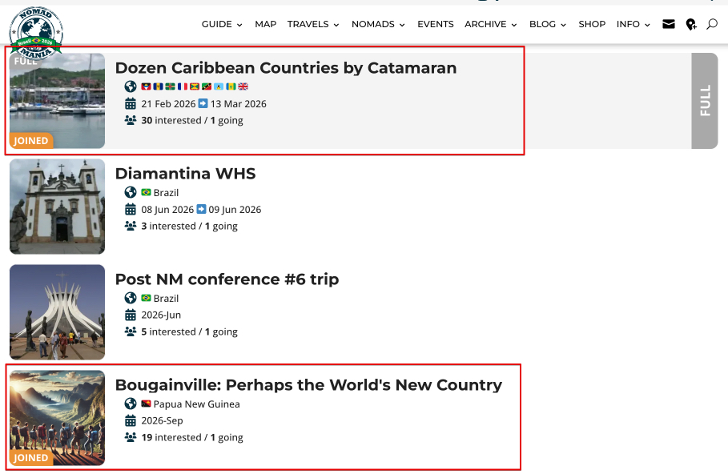Expand the NOMADS dropdown menu
The height and width of the screenshot is (474, 728).
pos(378,24)
